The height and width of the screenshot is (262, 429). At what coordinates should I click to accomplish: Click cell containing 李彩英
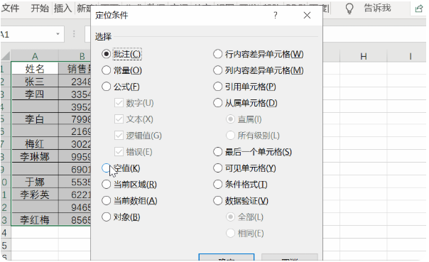[x=35, y=194]
